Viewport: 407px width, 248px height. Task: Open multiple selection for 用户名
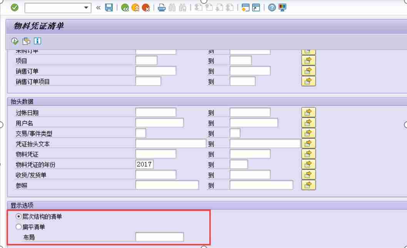(309, 123)
